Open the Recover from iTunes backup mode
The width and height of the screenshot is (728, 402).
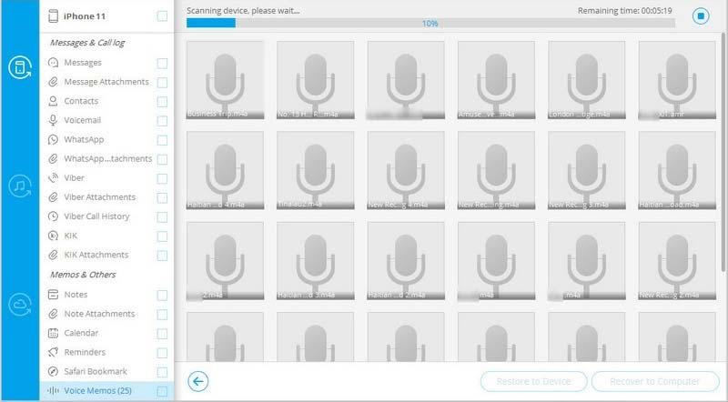[x=19, y=186]
